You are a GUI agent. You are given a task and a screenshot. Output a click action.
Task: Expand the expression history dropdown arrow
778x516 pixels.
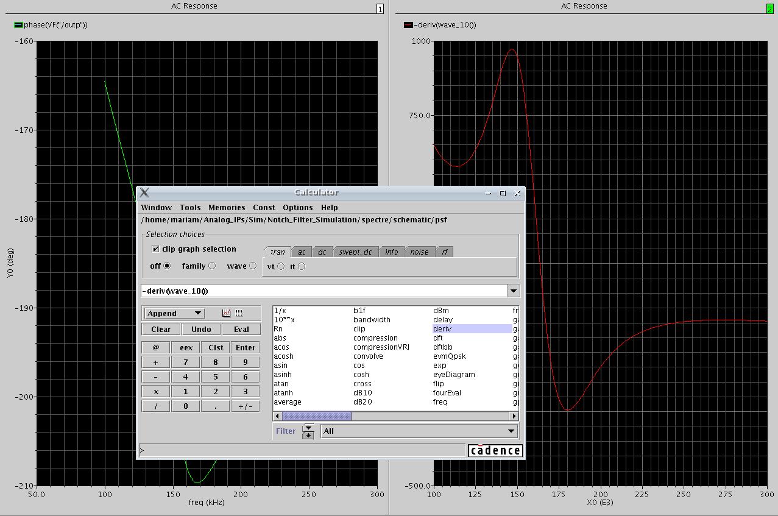point(514,291)
